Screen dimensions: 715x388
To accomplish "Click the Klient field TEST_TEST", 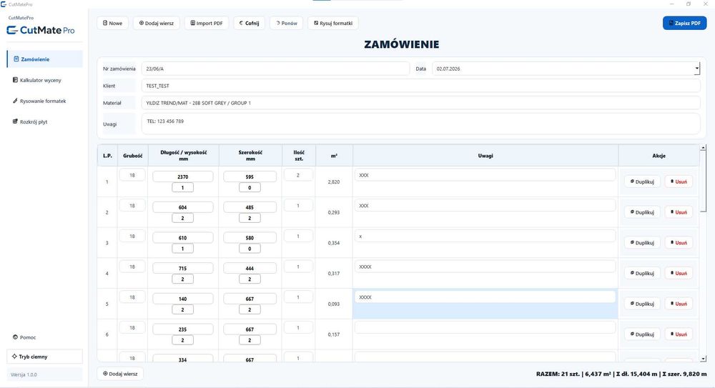I will 420,86.
